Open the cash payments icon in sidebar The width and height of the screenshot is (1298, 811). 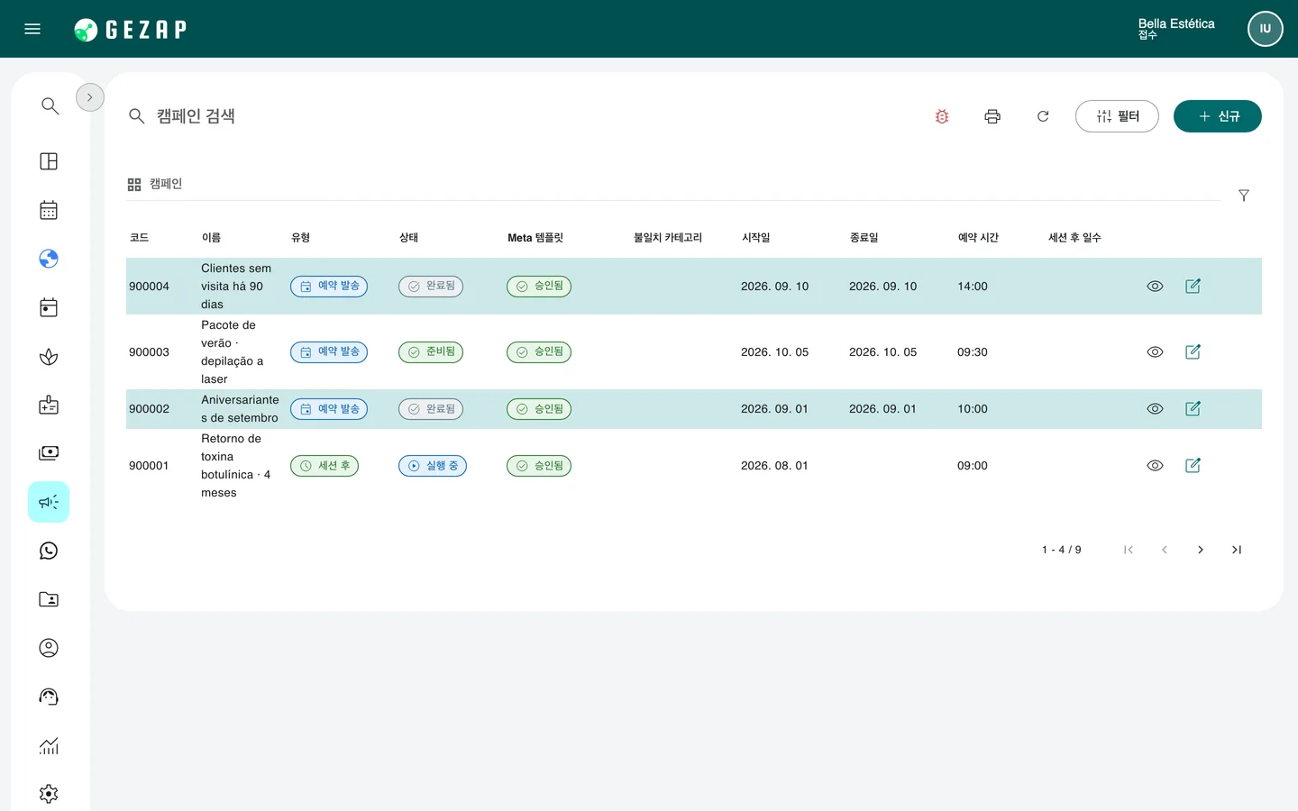click(x=49, y=453)
